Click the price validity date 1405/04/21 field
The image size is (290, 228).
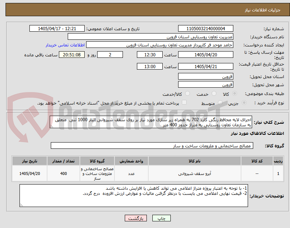[x=205, y=66]
